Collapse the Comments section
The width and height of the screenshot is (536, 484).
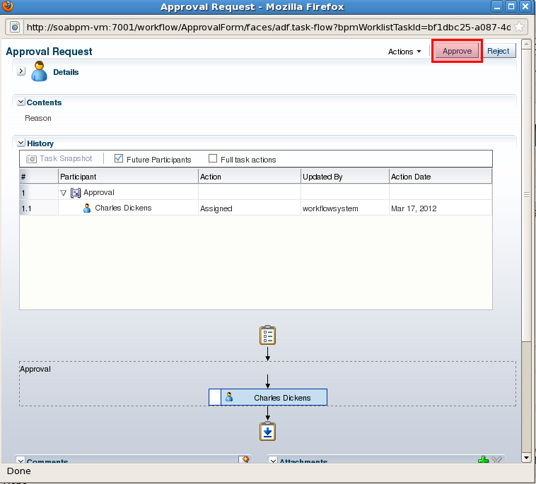tap(21, 461)
